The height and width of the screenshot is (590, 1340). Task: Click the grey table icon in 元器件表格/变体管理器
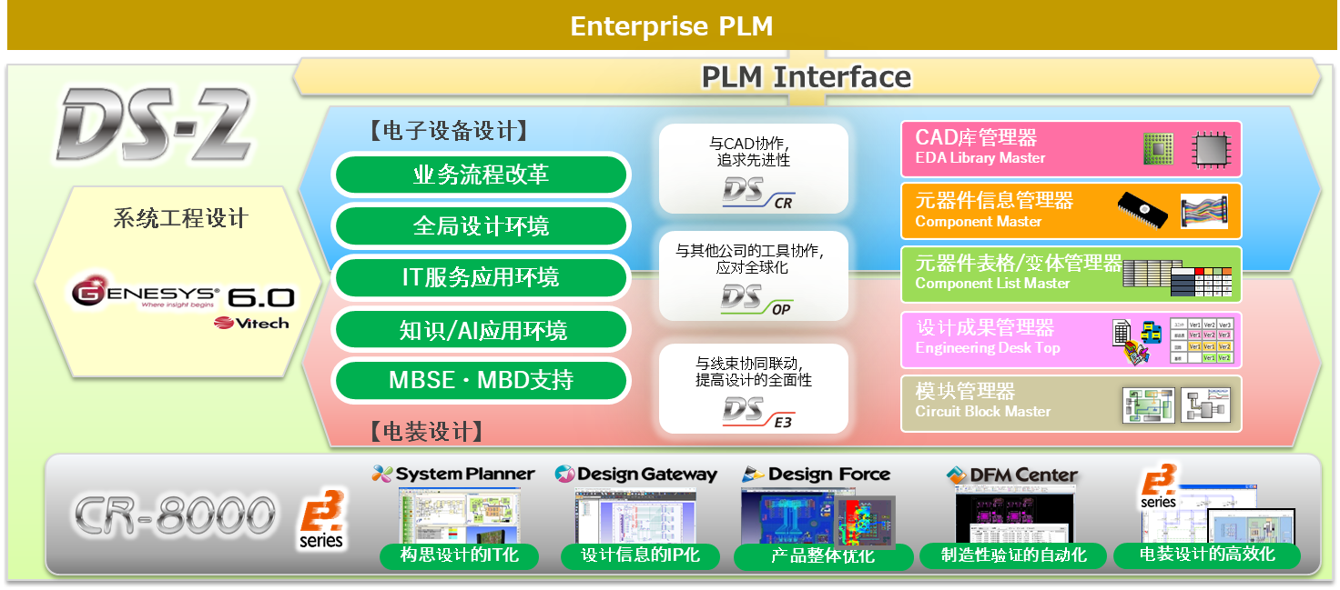coord(1151,273)
